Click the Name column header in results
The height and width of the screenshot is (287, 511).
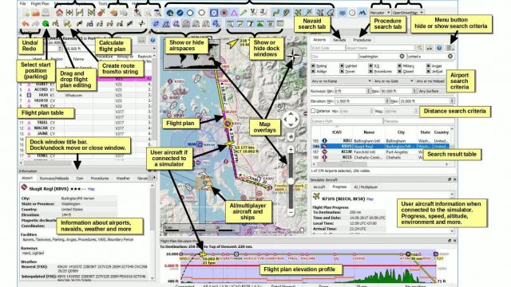(x=369, y=132)
